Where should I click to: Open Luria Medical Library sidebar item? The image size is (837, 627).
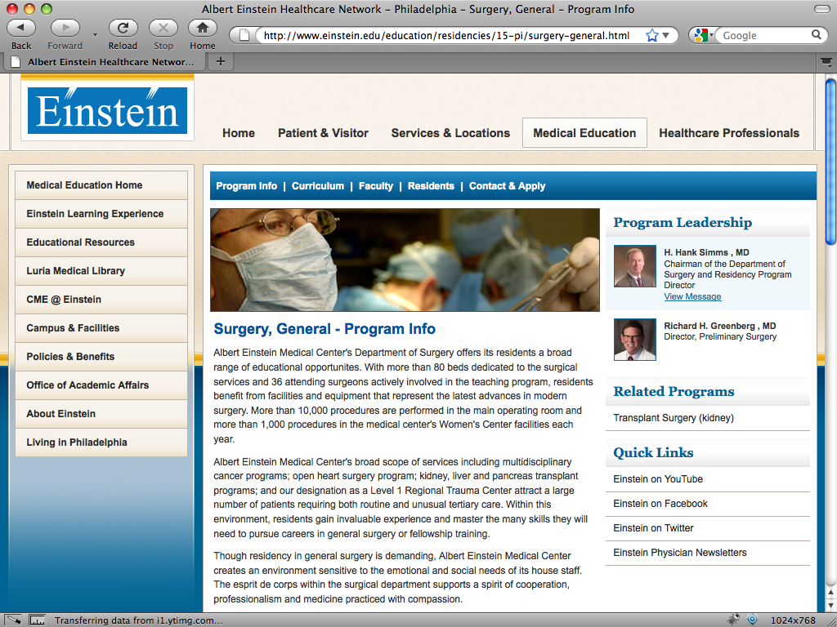101,271
